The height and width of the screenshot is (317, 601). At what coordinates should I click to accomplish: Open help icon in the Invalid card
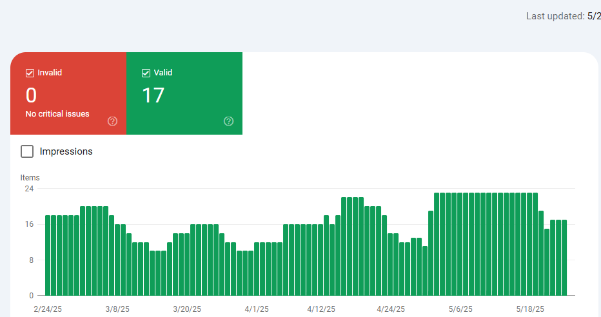point(112,121)
